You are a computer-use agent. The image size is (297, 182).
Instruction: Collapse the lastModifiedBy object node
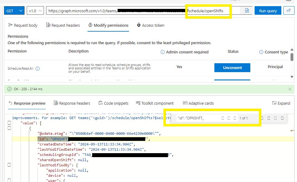tap(9, 165)
